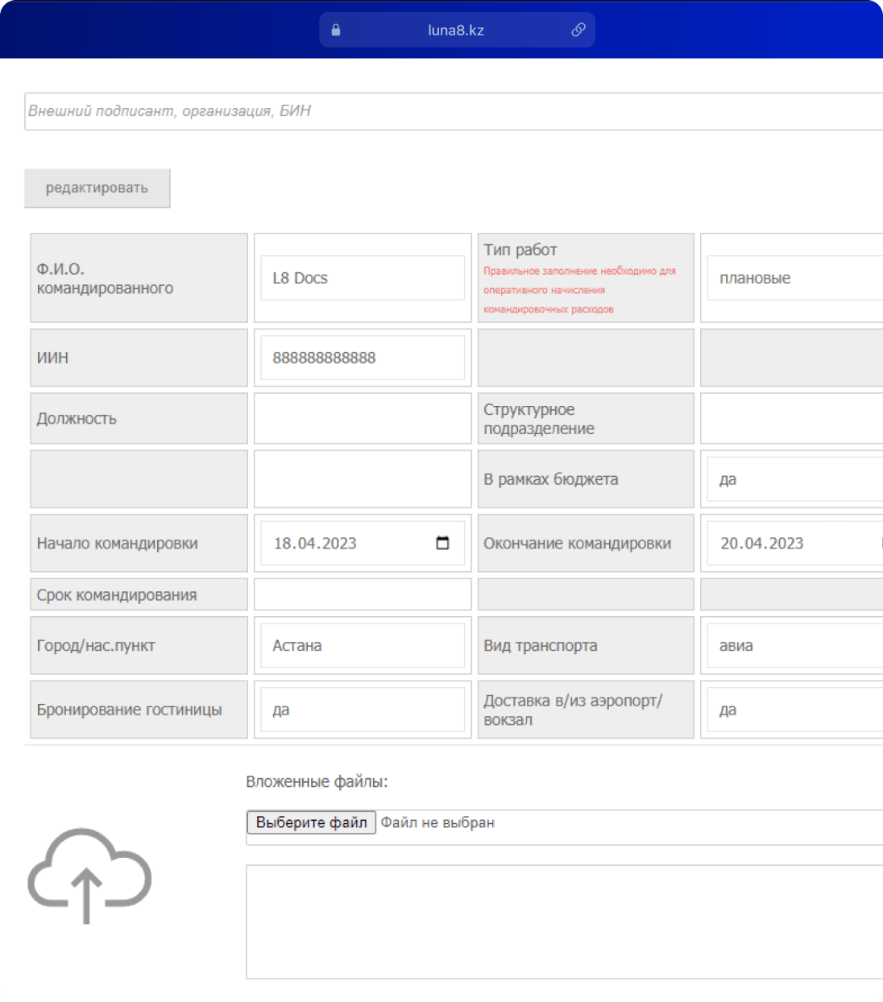Open the Доставка в/из аэропорт dropdown
Image resolution: width=883 pixels, height=1002 pixels.
[794, 710]
